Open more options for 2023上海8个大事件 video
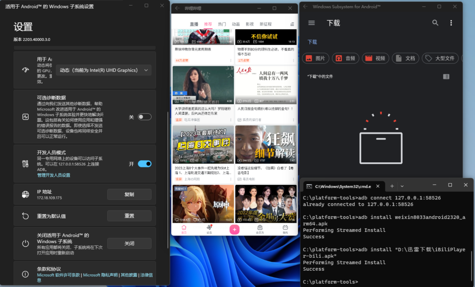Image resolution: width=475 pixels, height=287 pixels. (x=231, y=179)
